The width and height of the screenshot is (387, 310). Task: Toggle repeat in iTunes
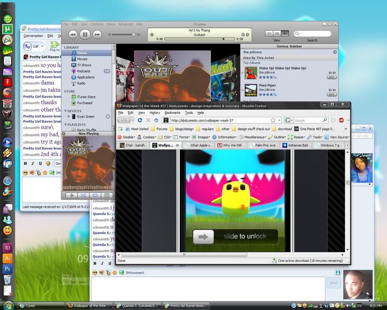[x=95, y=195]
